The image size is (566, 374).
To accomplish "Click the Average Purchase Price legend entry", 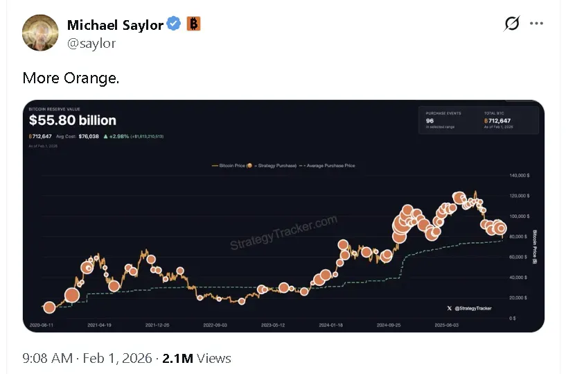I will point(330,166).
